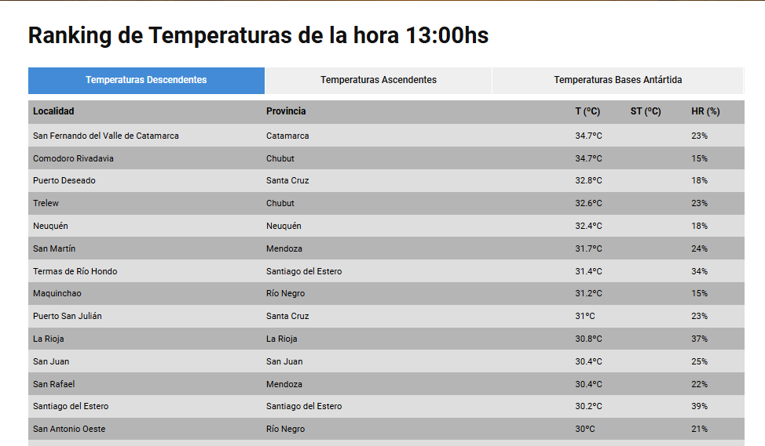Select the Maquinchao locality cell

[x=57, y=293]
